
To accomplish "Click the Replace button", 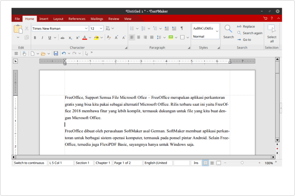I will 246,27.
